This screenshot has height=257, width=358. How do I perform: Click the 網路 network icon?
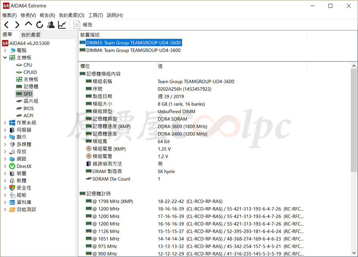tap(13, 159)
